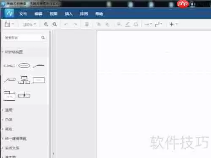211x158 pixels.
Task: Click the sidebar vertical splitter handle
Action: (53, 153)
